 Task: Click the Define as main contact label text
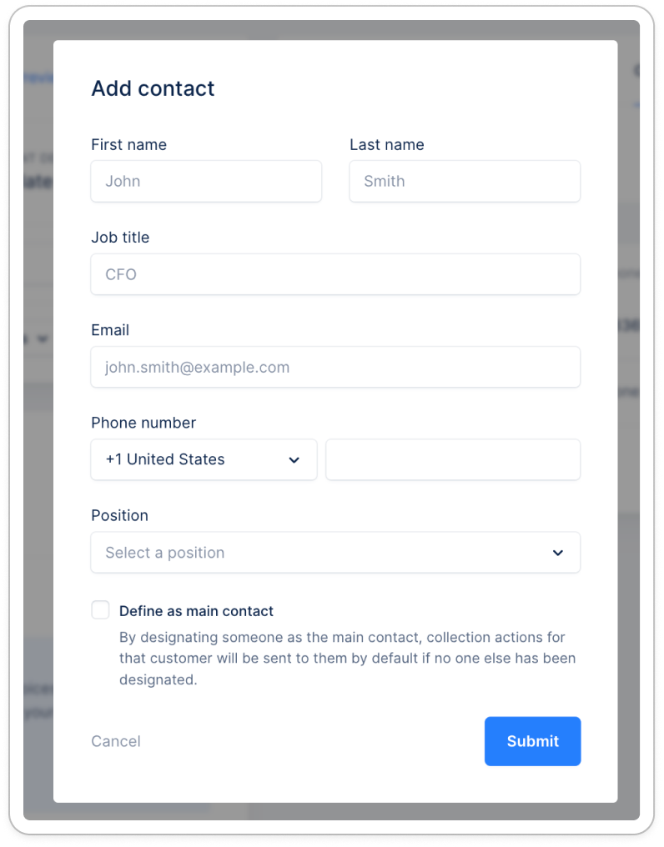point(196,611)
